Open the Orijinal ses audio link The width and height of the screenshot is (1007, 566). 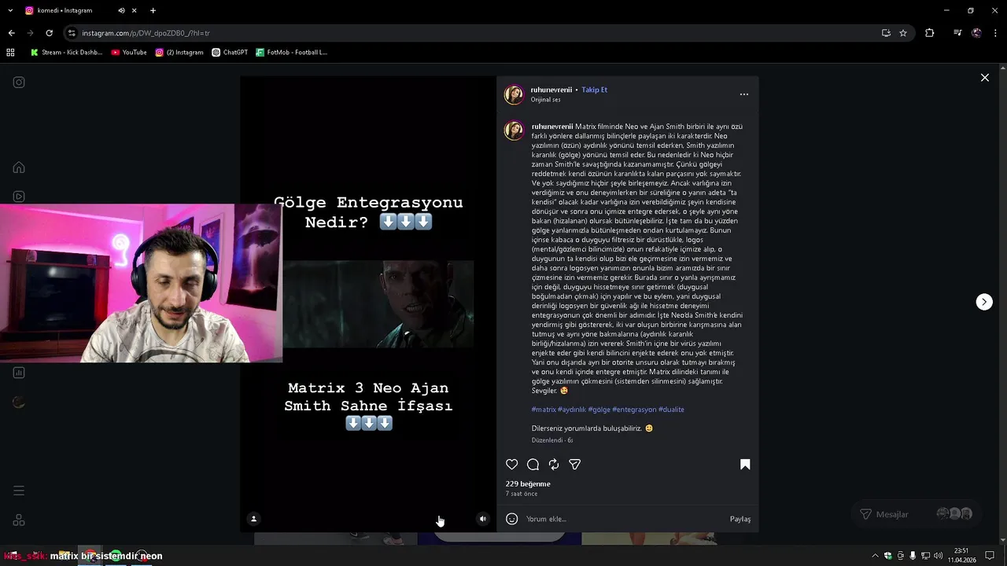545,100
